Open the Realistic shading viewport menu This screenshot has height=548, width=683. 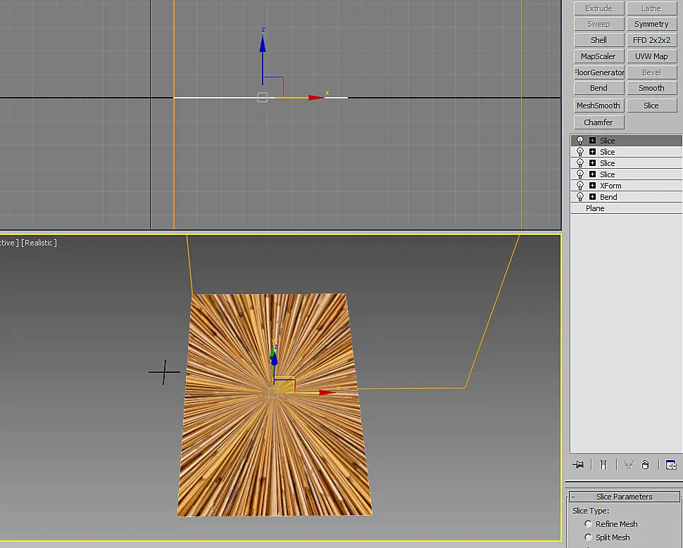39,243
